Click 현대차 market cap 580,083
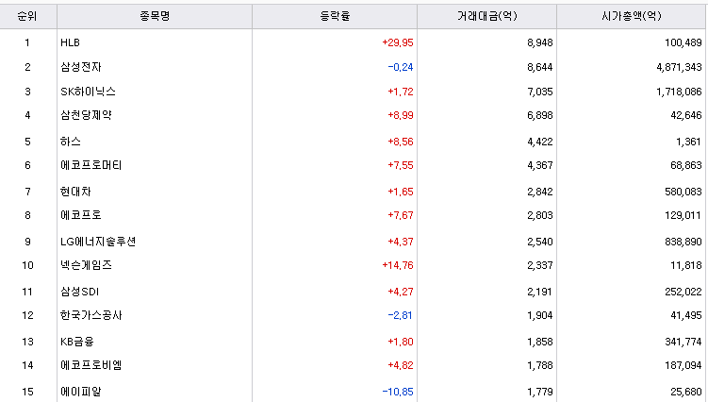Viewport: 708px width, 402px height. click(683, 192)
